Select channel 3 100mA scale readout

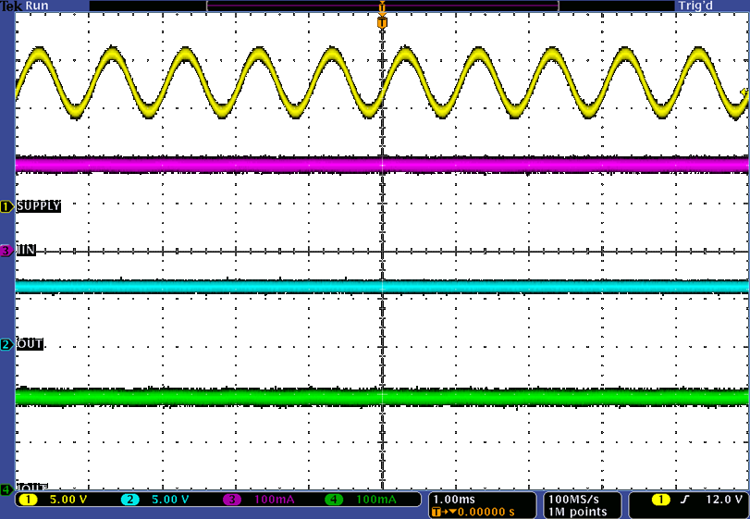[274, 500]
